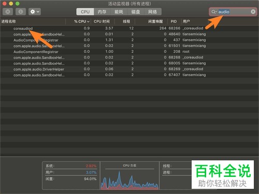Select the process with PID 67407

coord(129,75)
